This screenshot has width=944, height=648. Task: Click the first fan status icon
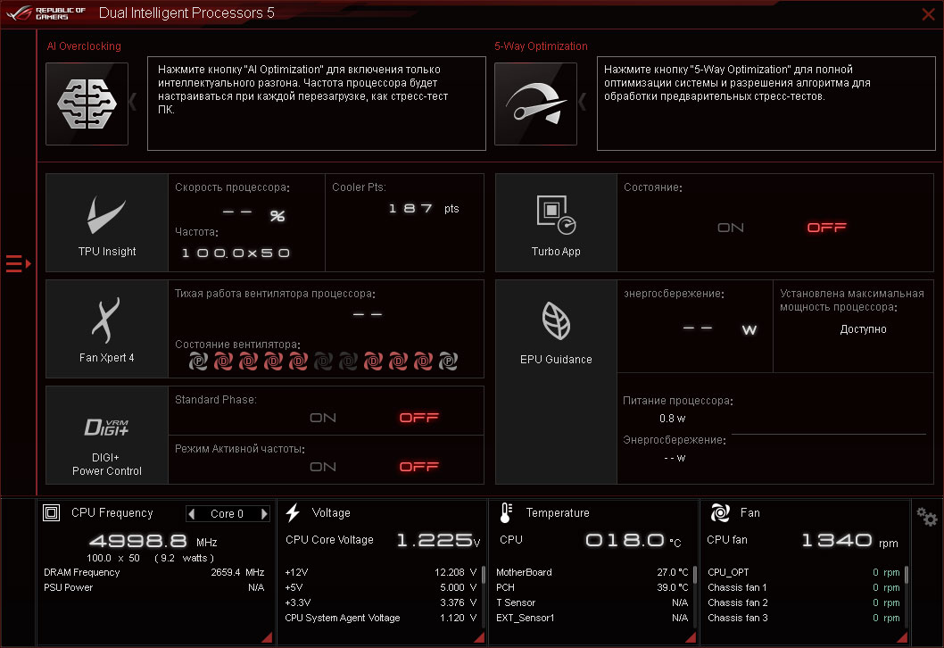click(199, 361)
